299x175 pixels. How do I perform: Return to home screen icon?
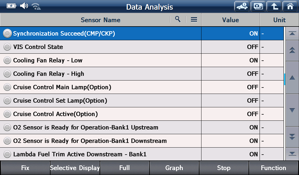pyautogui.click(x=290, y=6)
